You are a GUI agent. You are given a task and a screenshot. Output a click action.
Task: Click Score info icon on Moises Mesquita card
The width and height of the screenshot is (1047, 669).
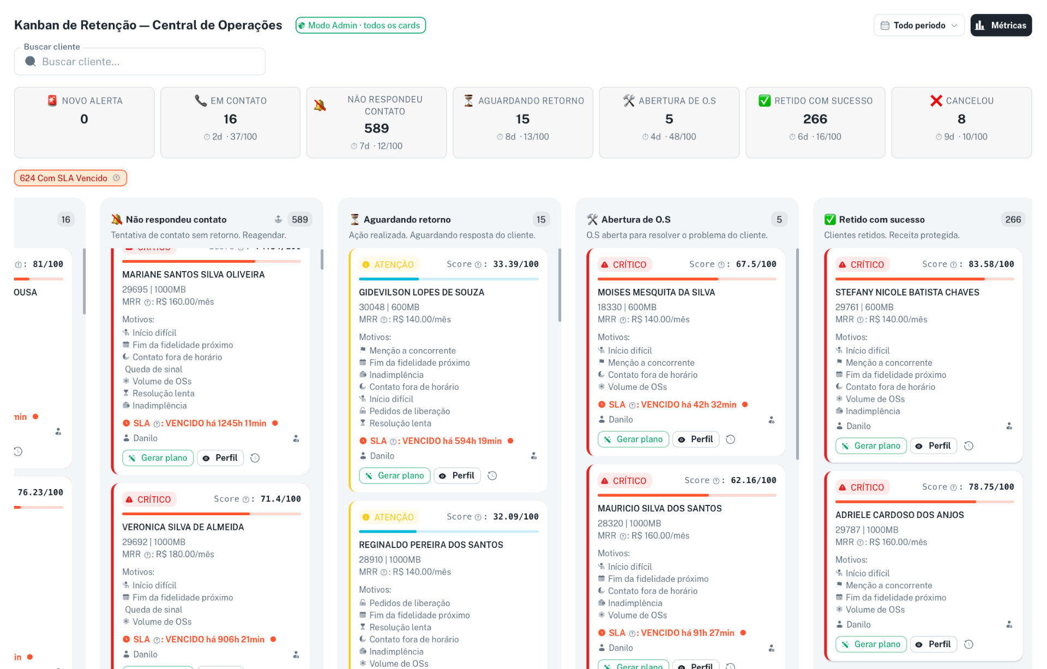click(721, 264)
